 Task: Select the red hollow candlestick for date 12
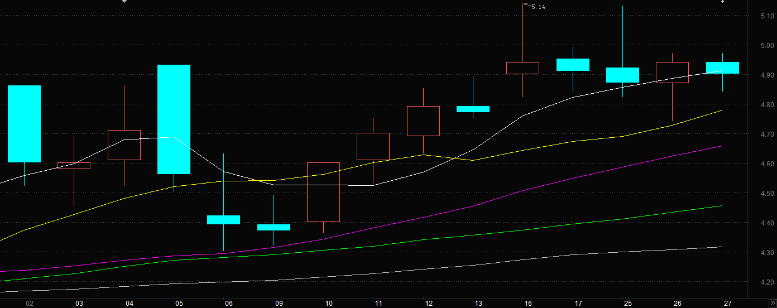(423, 121)
